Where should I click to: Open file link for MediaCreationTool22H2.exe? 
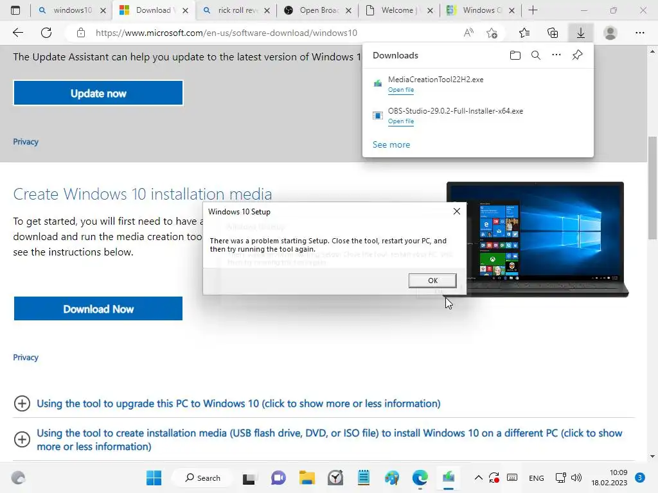pos(401,90)
